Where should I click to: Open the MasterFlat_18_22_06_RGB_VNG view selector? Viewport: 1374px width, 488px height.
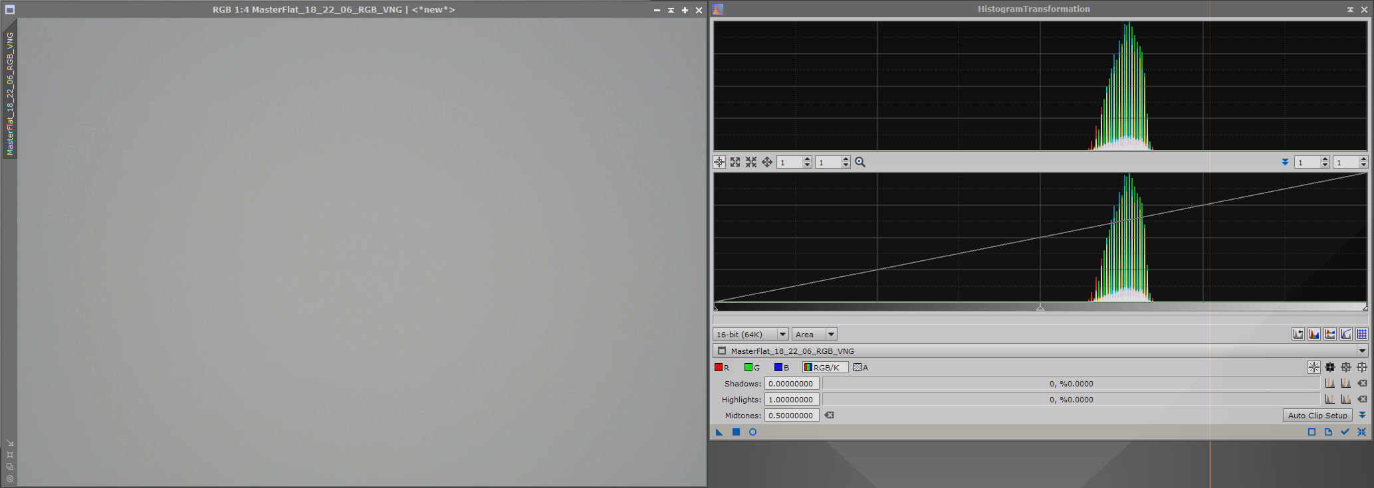(x=1040, y=351)
